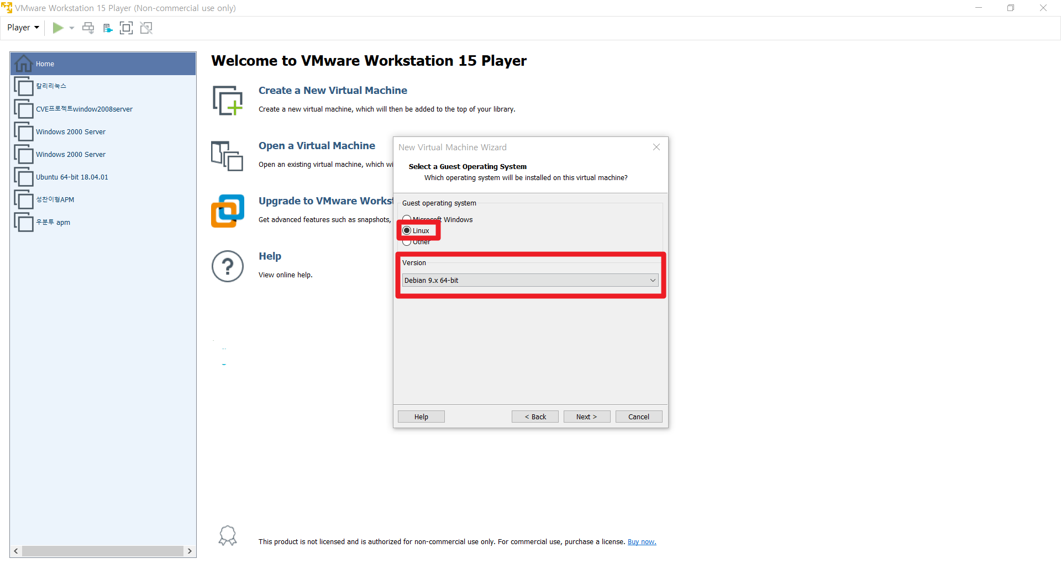Image resolution: width=1061 pixels, height=569 pixels.
Task: Select the first Windows 2000 Server entry icon
Action: tap(24, 131)
